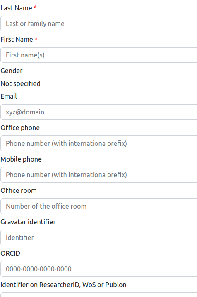The height and width of the screenshot is (297, 197).
Task: Click the 'ORCID' label
Action: pos(10,254)
